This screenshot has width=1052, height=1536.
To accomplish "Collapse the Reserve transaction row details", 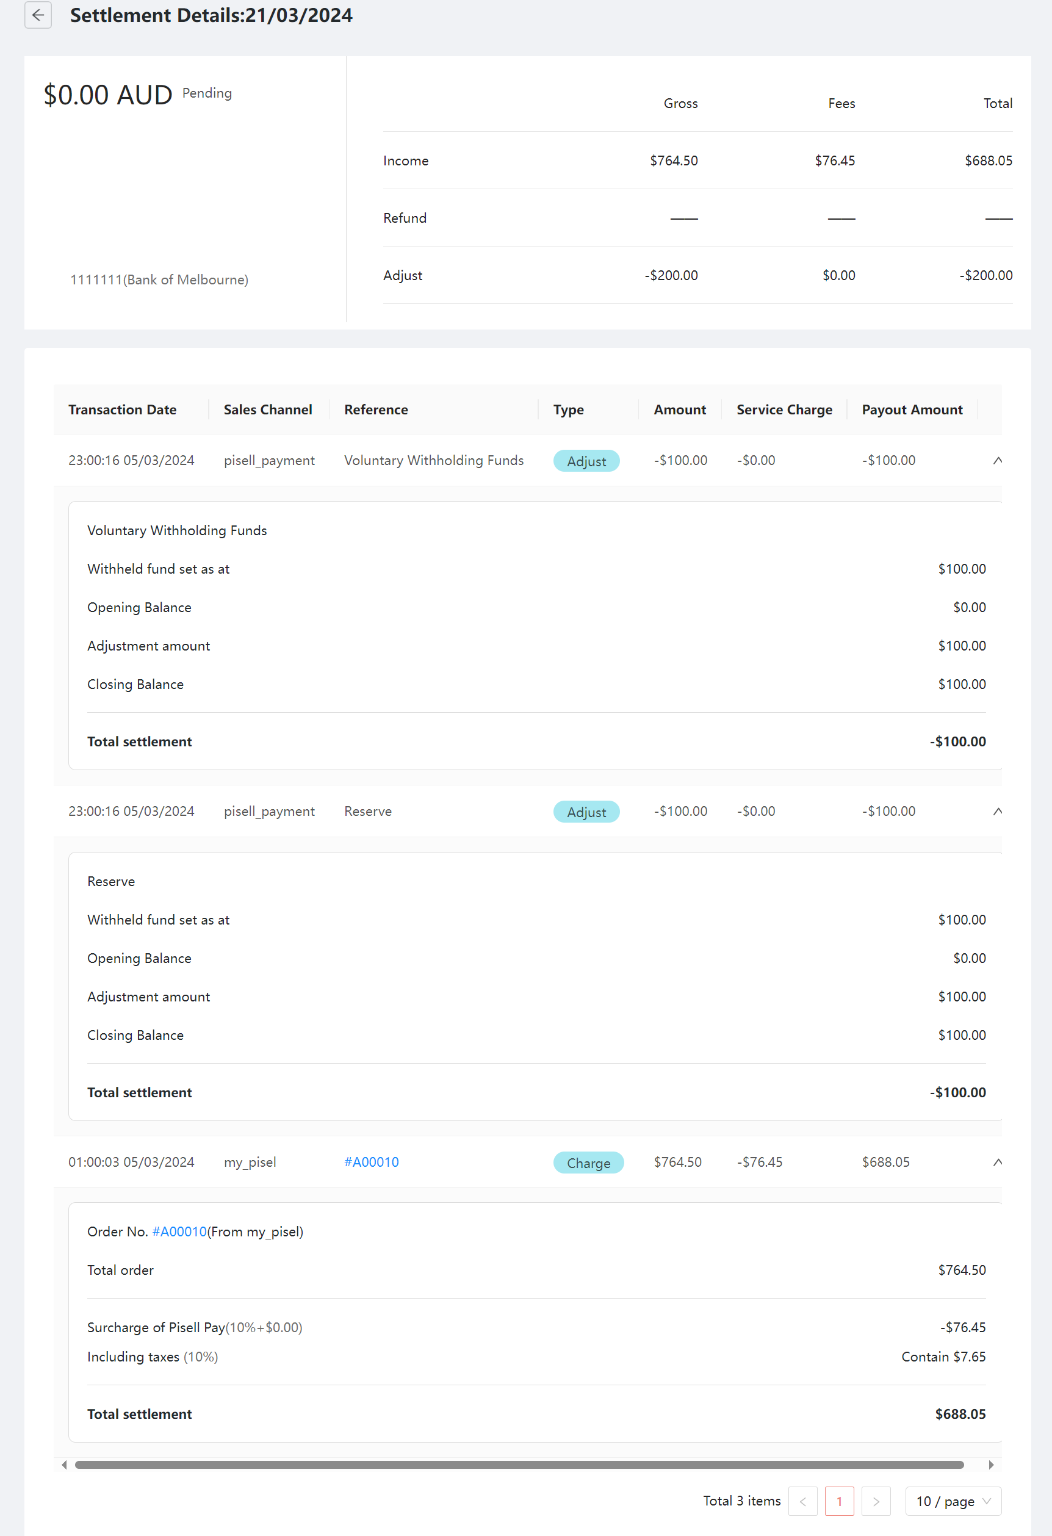I will coord(997,811).
